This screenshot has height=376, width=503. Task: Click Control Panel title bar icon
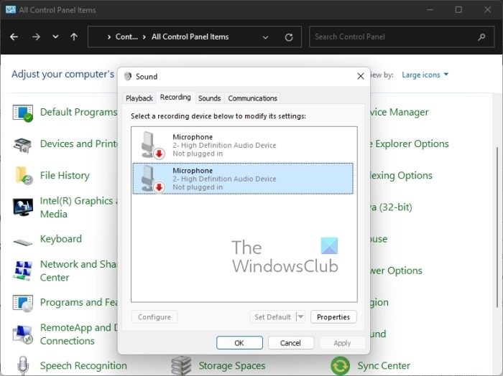(x=11, y=9)
